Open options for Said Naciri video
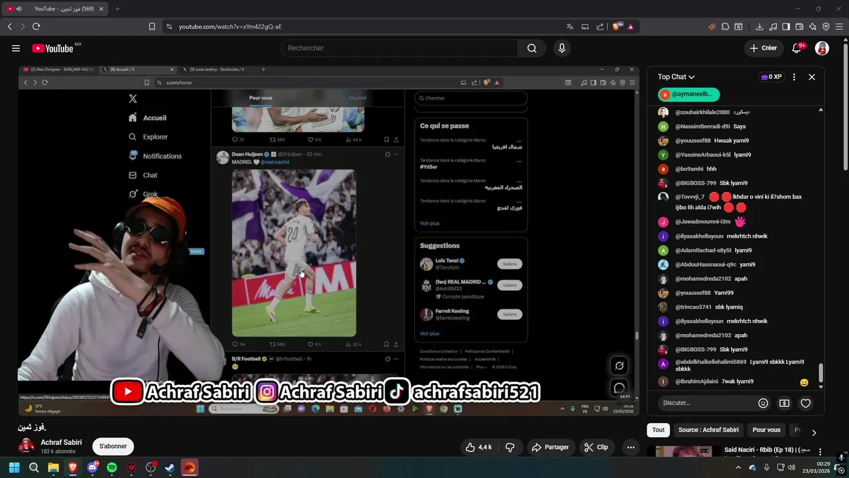 [x=819, y=451]
